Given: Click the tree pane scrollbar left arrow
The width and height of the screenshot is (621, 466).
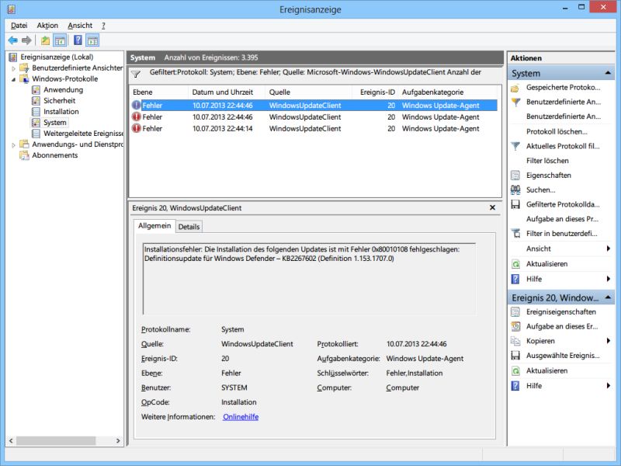Looking at the screenshot, I should pos(11,440).
